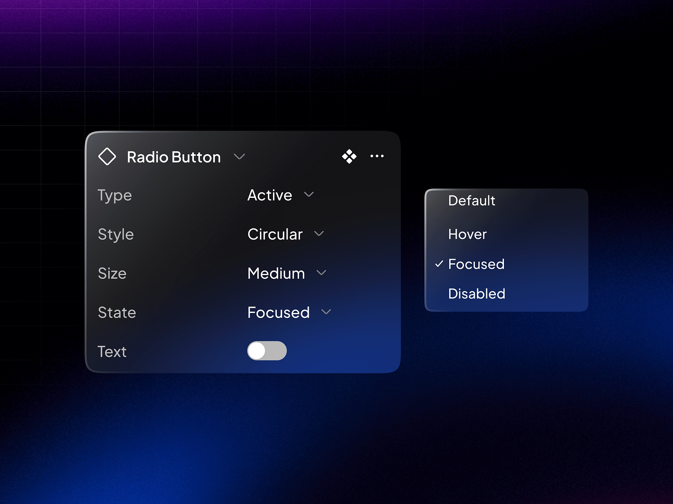Click the chevron icon on the Style row
The width and height of the screenshot is (673, 504).
point(319,234)
